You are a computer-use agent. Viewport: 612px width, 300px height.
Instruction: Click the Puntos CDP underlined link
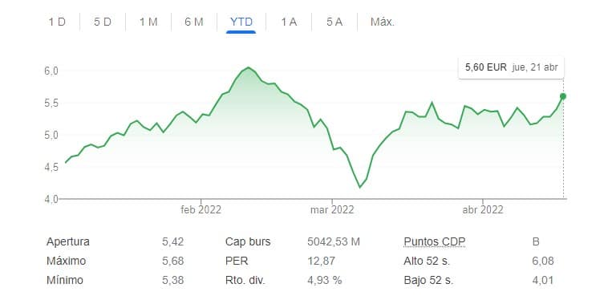pyautogui.click(x=435, y=242)
